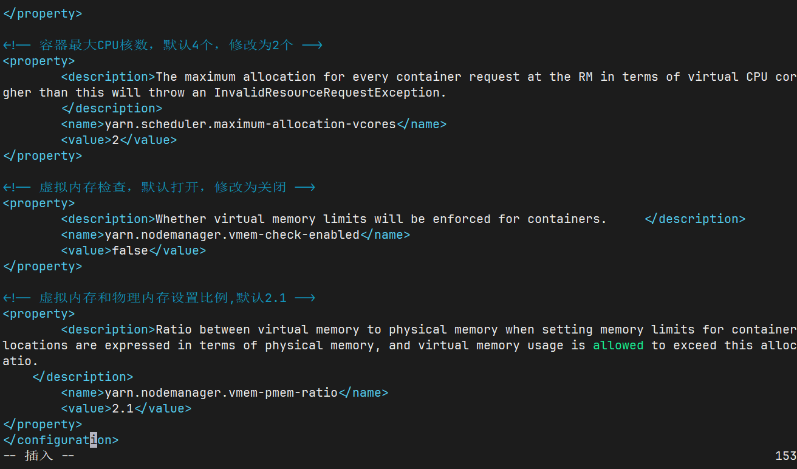This screenshot has width=797, height=469.
Task: Click the closing configuration tag
Action: click(61, 440)
